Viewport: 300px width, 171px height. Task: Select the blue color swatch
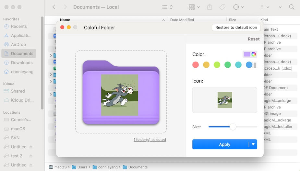249,65
